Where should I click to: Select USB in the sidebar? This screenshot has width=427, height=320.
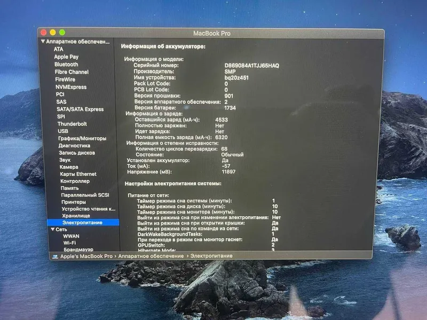coord(63,131)
